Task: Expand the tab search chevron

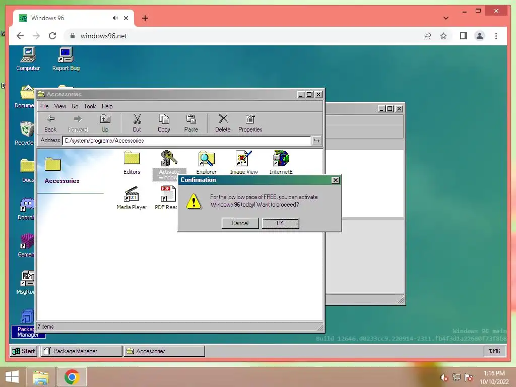Action: pos(445,18)
